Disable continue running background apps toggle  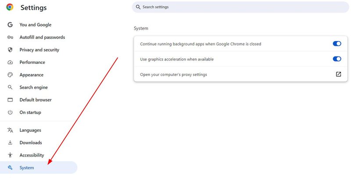[337, 44]
